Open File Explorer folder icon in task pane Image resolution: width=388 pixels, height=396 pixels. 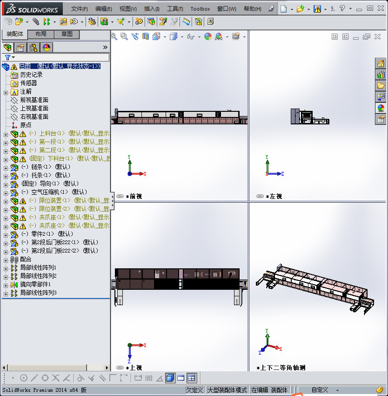point(381,86)
